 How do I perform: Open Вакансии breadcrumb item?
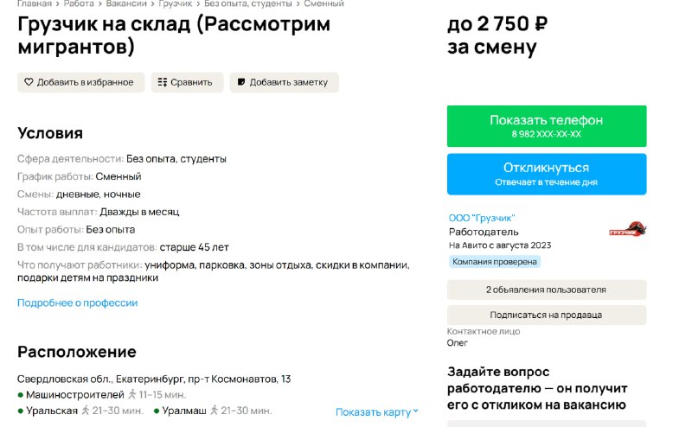(126, 3)
